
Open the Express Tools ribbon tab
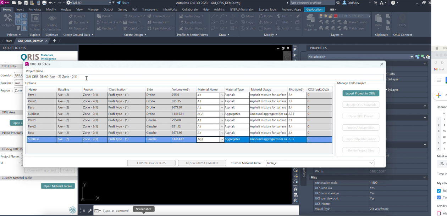click(268, 9)
